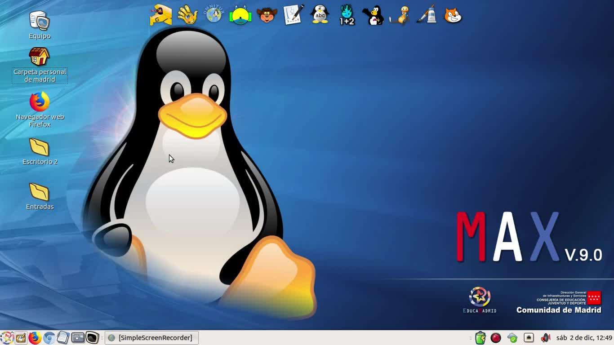Open the Chromium browser from the taskbar
The height and width of the screenshot is (345, 614).
point(49,337)
